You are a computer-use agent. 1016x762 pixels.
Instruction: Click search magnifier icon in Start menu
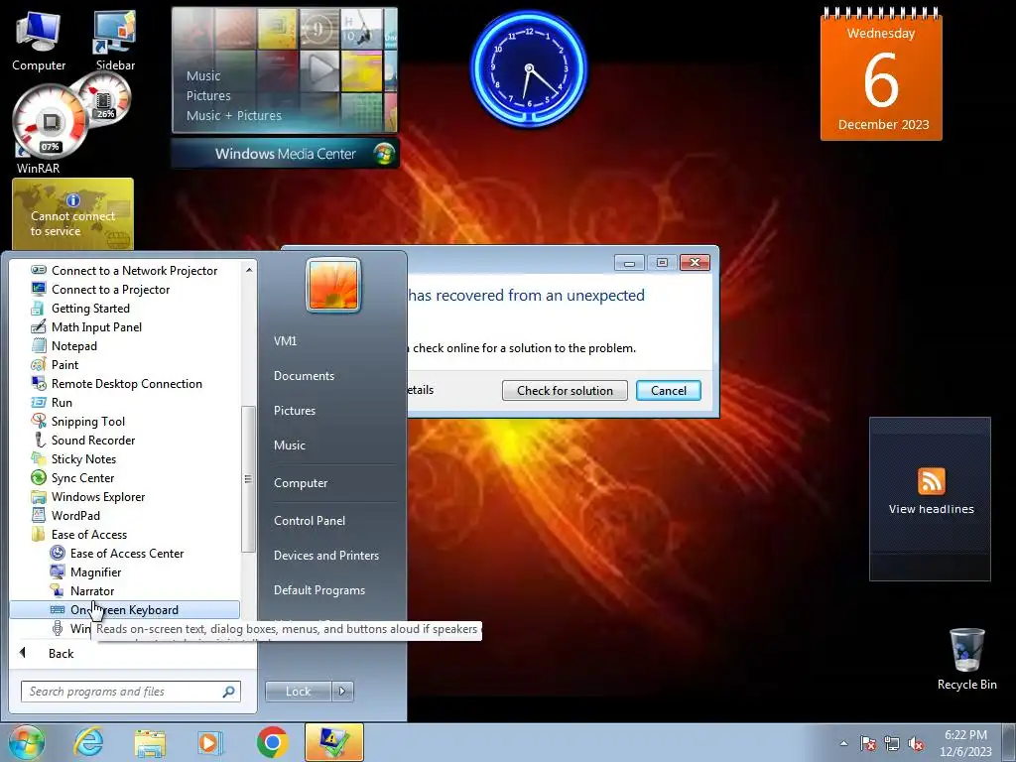click(229, 692)
